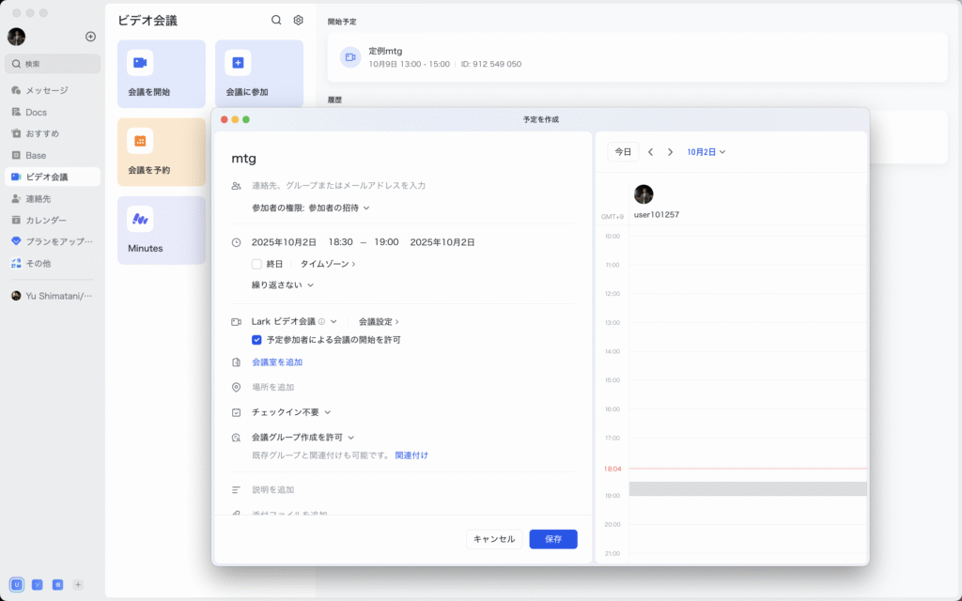
Task: Open the Minutes tile icon
Action: [x=140, y=219]
